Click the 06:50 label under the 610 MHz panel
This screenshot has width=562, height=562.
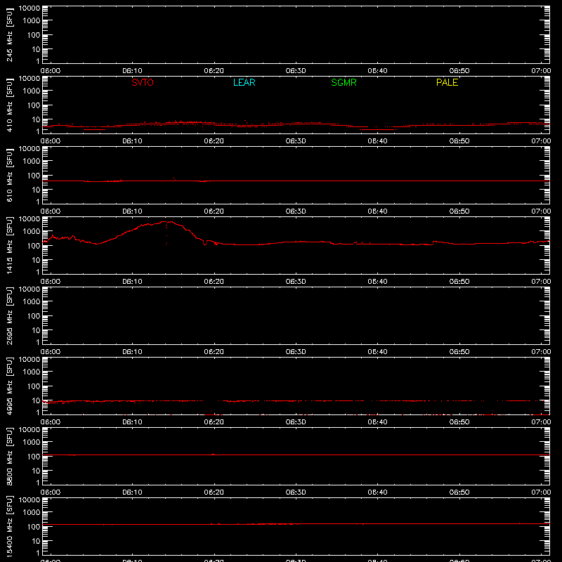[459, 211]
